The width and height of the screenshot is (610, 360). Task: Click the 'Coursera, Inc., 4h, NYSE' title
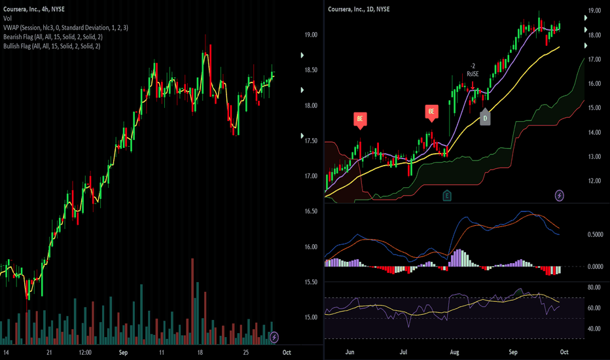pos(34,9)
